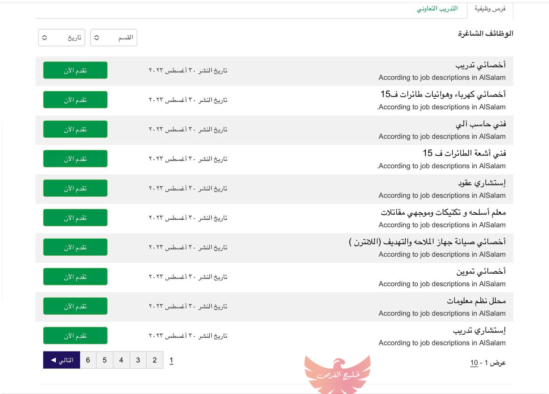Image resolution: width=549 pixels, height=394 pixels.
Task: Open the القسم dropdown filter
Action: (x=114, y=38)
